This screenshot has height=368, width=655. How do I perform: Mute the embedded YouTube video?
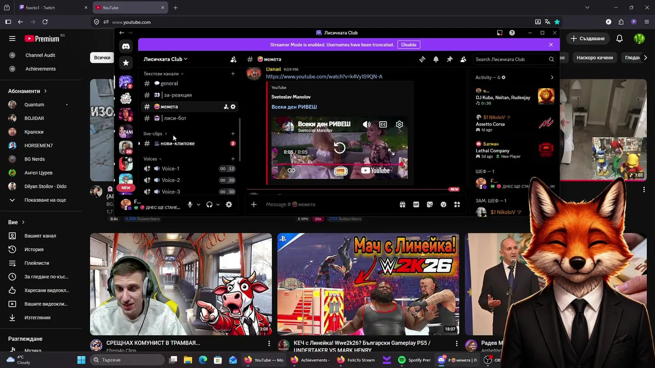point(367,124)
